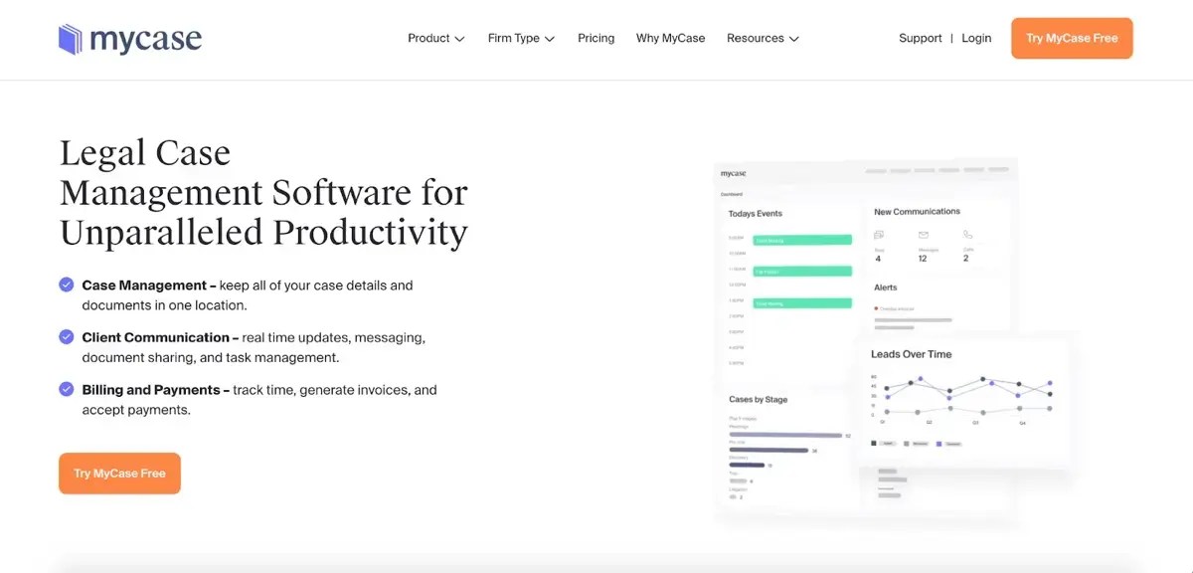Image resolution: width=1193 pixels, height=573 pixels.
Task: Click Try MyCase Free below the feature list
Action: pos(119,474)
